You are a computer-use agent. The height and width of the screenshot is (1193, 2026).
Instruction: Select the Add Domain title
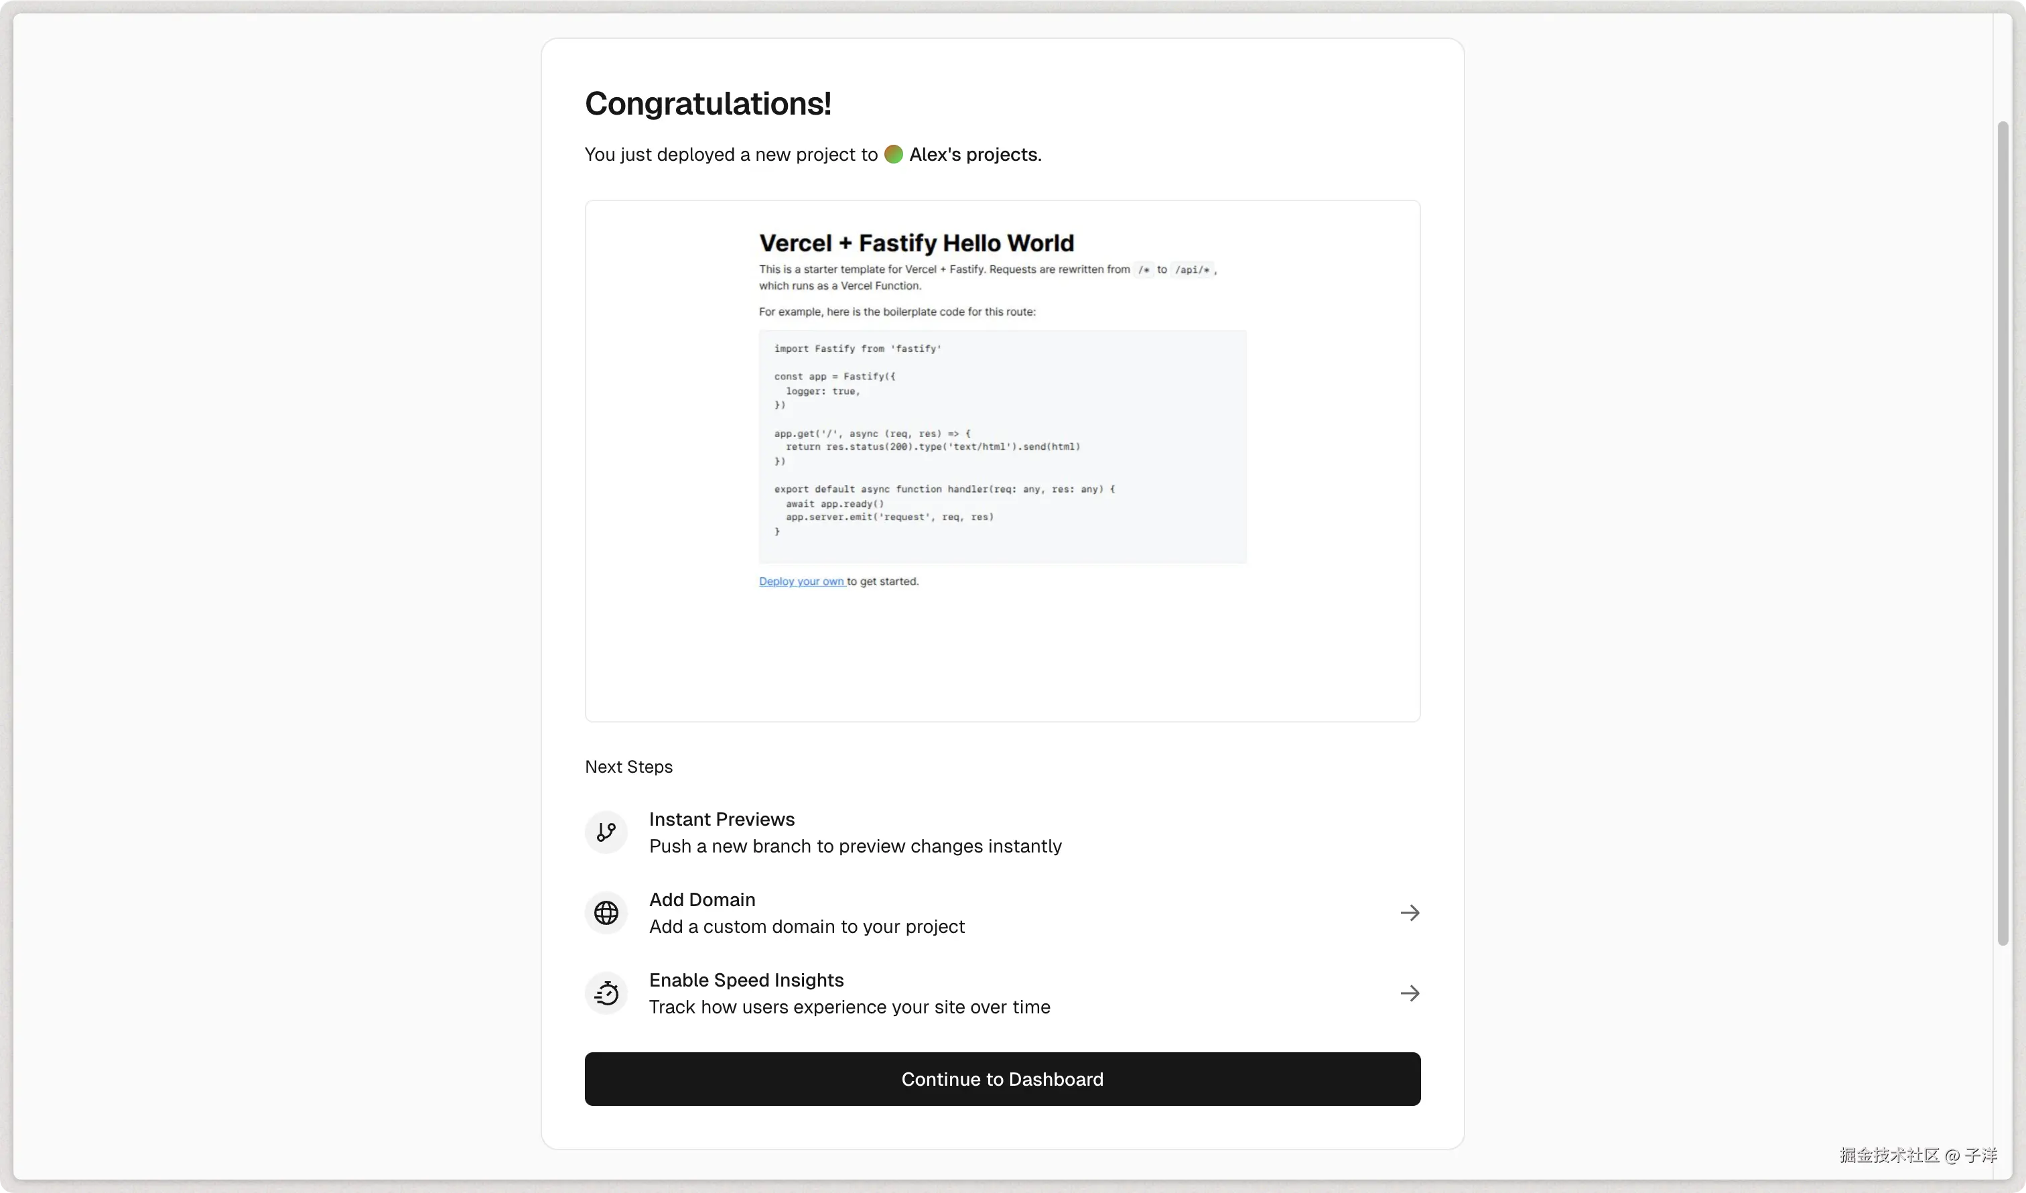[702, 899]
